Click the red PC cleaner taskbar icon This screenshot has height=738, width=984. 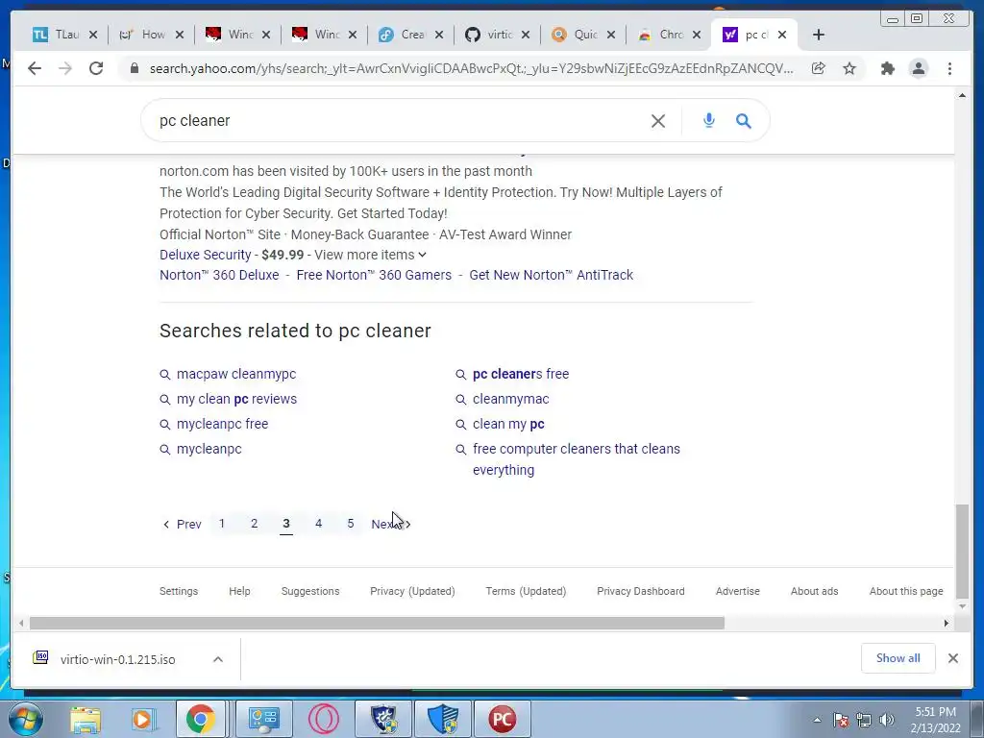coord(502,719)
